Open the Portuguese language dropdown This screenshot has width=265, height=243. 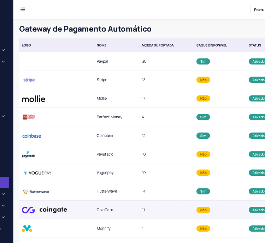pyautogui.click(x=258, y=10)
